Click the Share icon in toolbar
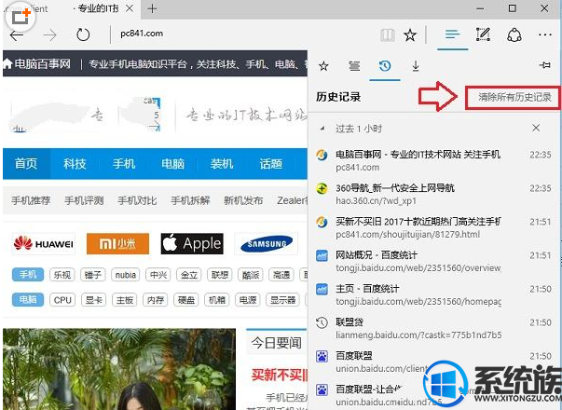Viewport: 562px width, 410px height. pos(514,35)
